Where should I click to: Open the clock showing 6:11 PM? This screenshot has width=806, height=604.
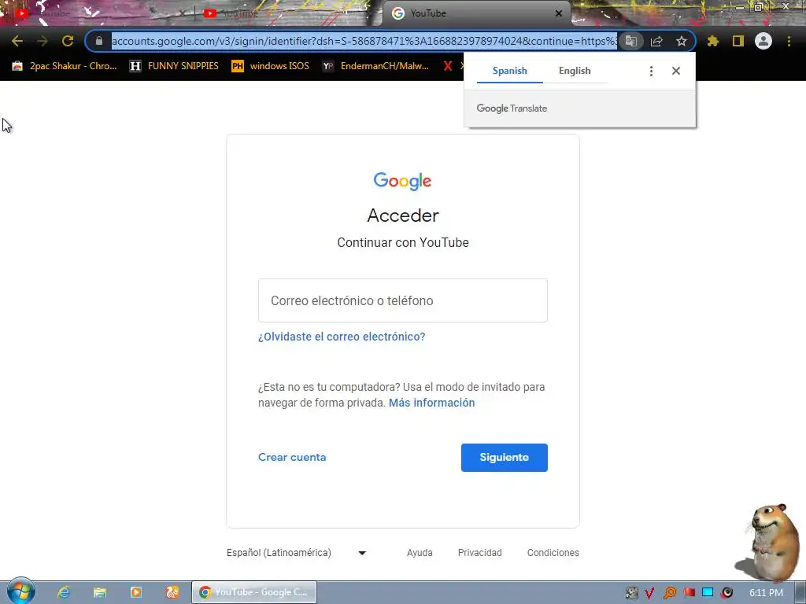point(766,593)
